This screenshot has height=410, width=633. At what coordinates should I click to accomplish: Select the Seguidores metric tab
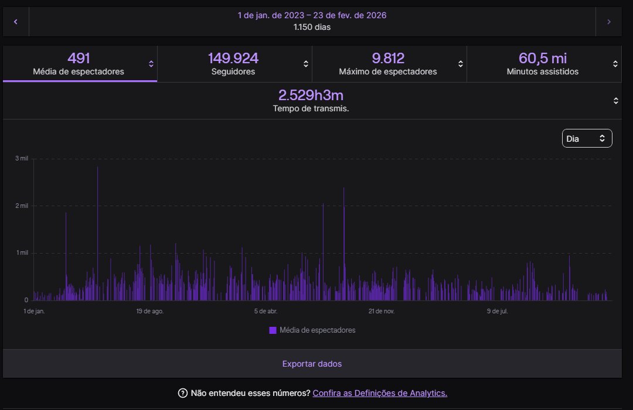click(234, 64)
